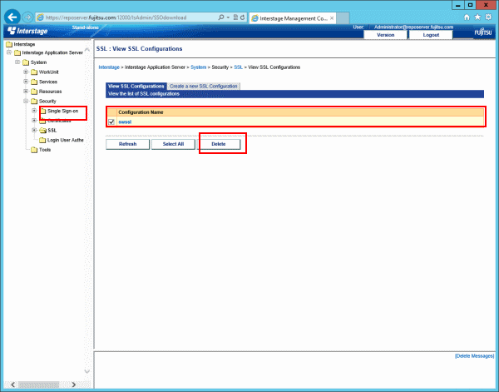The width and height of the screenshot is (499, 392).
Task: Open Favorites star icon
Action: (477, 17)
